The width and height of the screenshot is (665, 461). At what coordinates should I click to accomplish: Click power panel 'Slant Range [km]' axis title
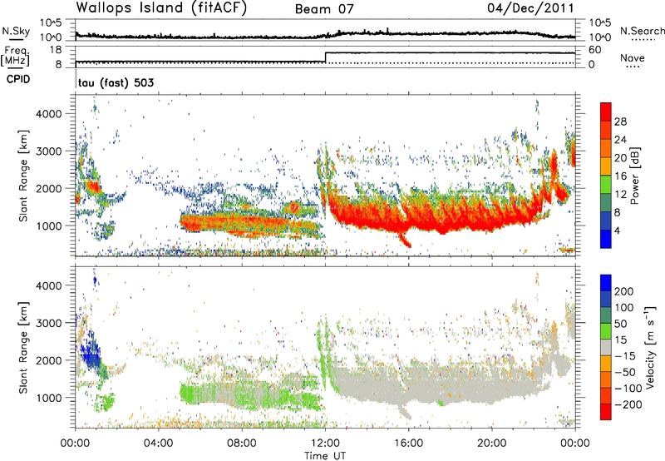pos(24,176)
